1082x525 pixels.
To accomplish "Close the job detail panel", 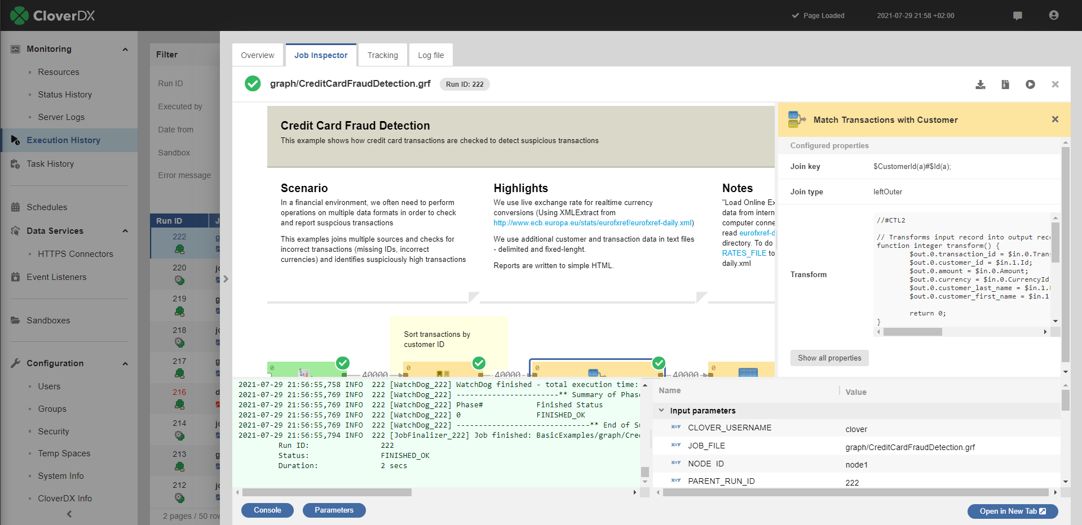I will [x=1055, y=84].
